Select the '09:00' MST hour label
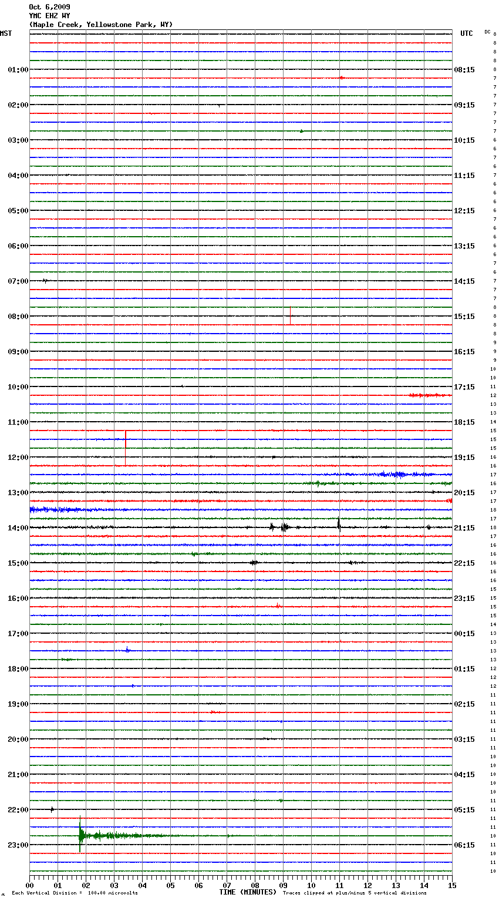 click(x=18, y=352)
